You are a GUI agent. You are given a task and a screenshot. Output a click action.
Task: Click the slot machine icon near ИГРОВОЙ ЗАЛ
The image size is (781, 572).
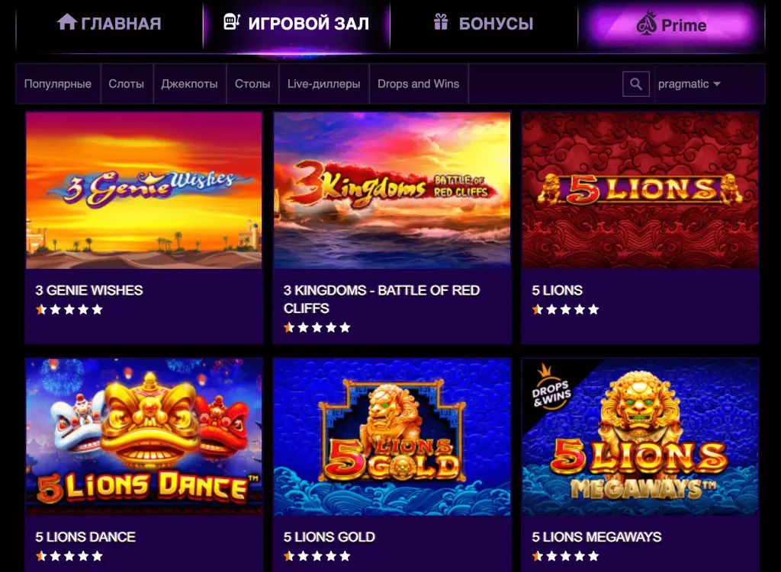pyautogui.click(x=231, y=21)
